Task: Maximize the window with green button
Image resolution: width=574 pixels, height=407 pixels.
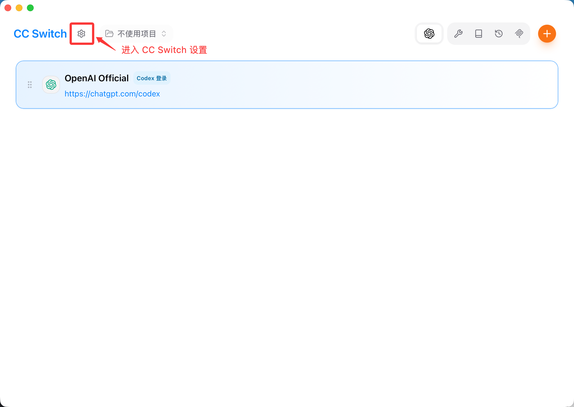Action: tap(30, 8)
